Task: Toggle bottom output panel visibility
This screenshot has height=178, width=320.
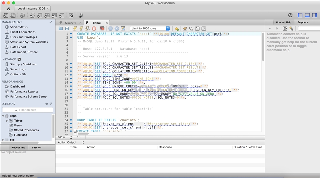Action: click(307, 15)
